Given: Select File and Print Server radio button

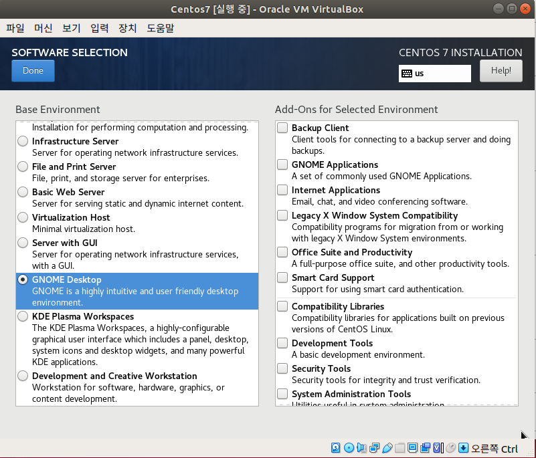Looking at the screenshot, I should pyautogui.click(x=23, y=166).
